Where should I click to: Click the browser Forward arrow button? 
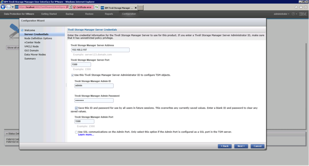coord(8,7)
